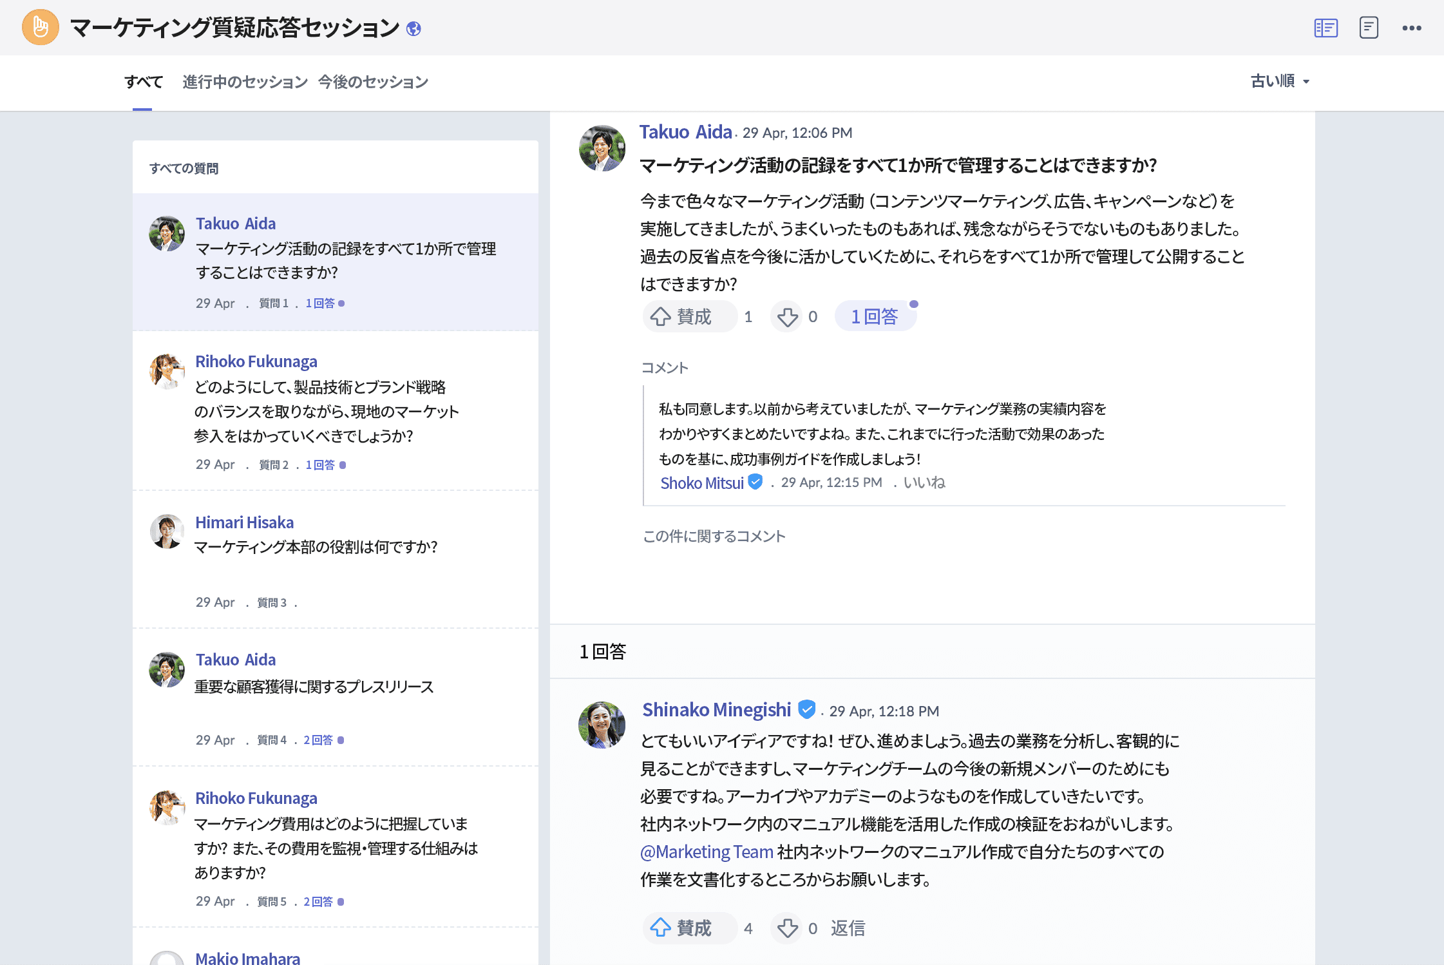Viewport: 1444px width, 965px height.
Task: Open the 古い順 sort order dropdown
Action: point(1280,82)
